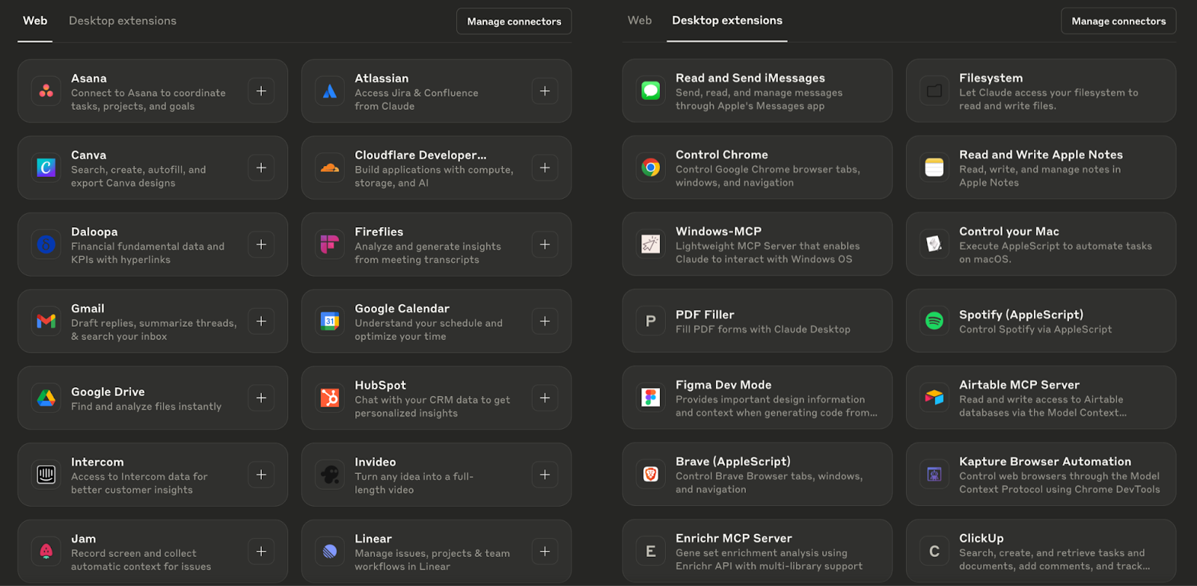Add the Google Calendar connector
This screenshot has width=1197, height=586.
point(545,321)
